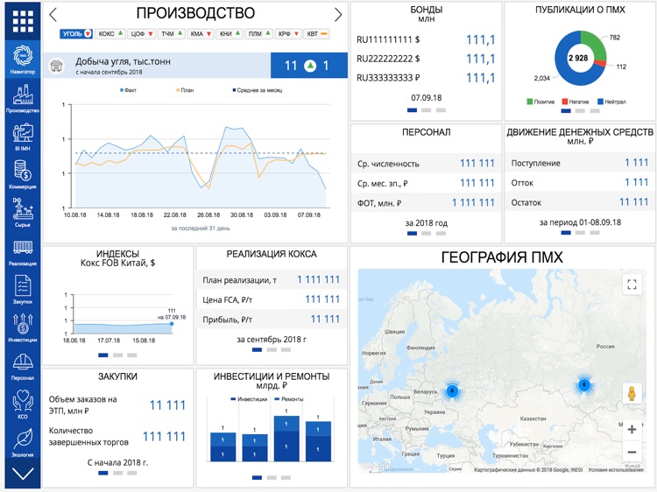Select second page dot in ЗАКУПКИ card
This screenshot has width=657, height=492.
pyautogui.click(x=117, y=473)
